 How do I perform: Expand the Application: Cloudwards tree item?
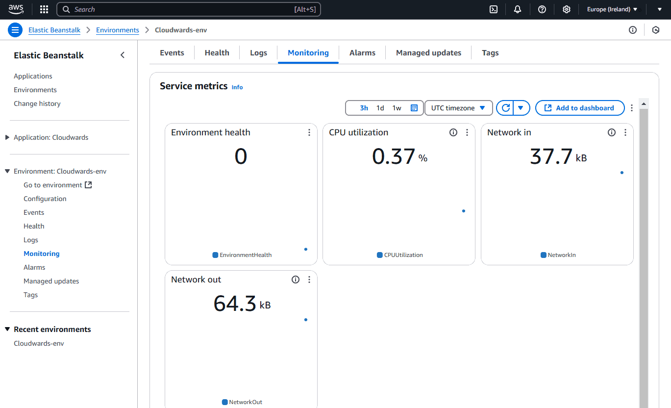click(7, 137)
